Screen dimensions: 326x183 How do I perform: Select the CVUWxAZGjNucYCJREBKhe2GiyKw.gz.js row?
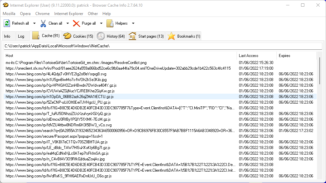point(160,91)
